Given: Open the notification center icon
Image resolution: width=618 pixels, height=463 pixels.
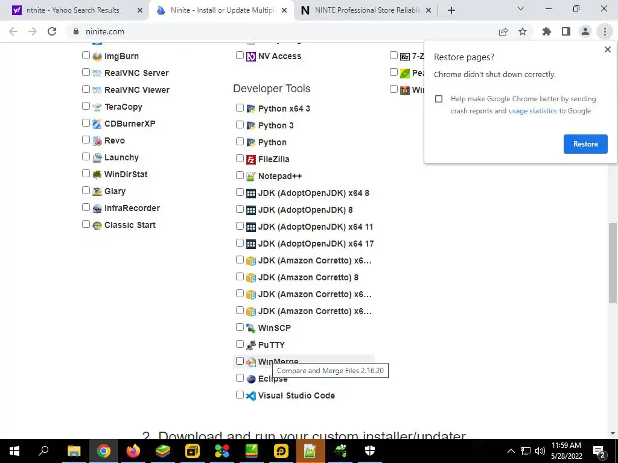Looking at the screenshot, I should pos(599,452).
